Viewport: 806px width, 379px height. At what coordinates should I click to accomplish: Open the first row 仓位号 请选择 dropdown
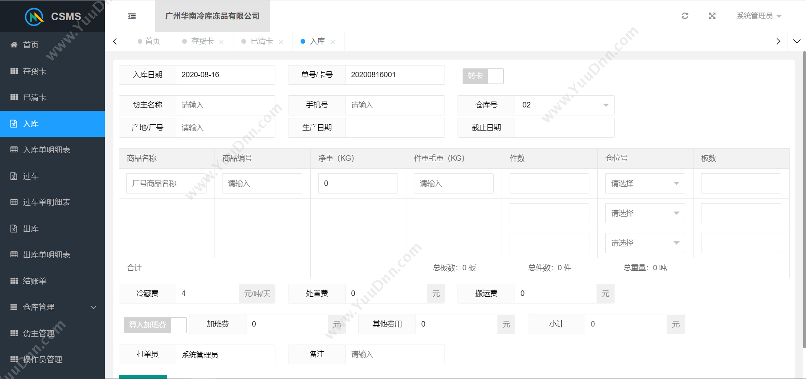(x=645, y=183)
